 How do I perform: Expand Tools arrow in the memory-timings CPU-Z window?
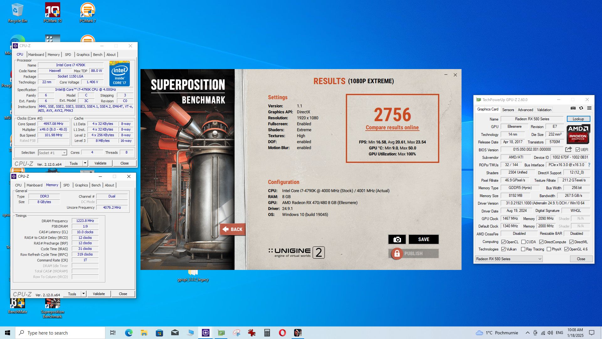[83, 294]
